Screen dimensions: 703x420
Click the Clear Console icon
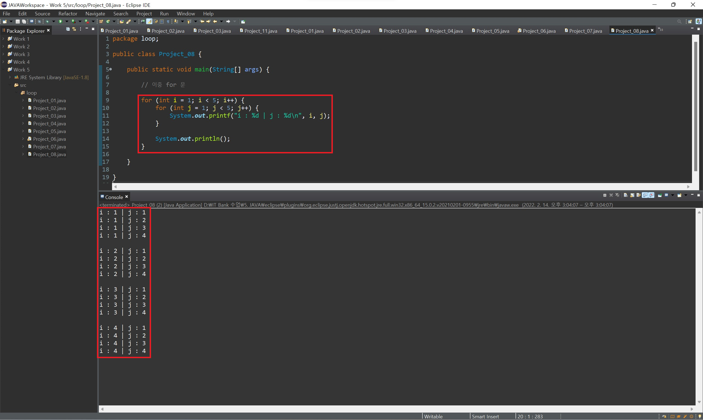pos(626,195)
